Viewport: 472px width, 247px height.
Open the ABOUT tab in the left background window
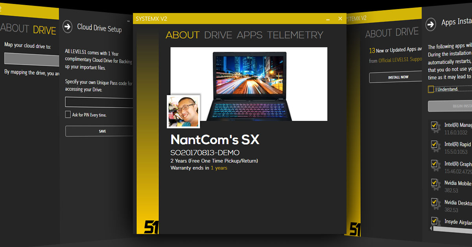[x=15, y=28]
